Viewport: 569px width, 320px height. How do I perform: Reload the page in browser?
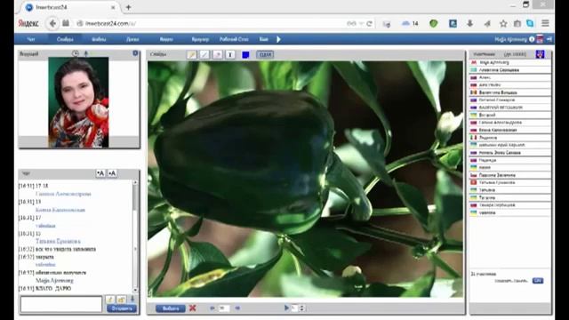coord(370,24)
